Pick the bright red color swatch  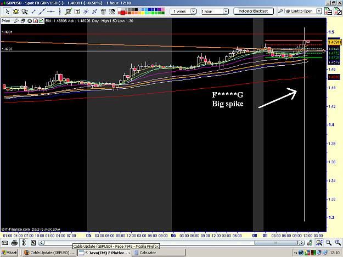pos(123,13)
